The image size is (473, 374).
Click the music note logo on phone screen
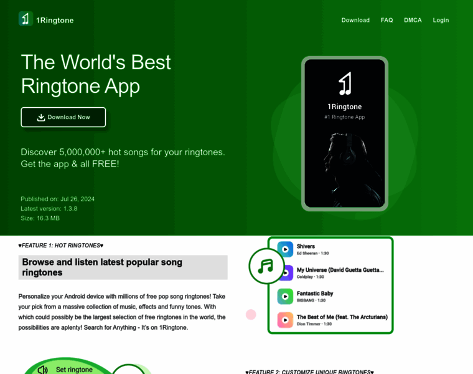345,84
